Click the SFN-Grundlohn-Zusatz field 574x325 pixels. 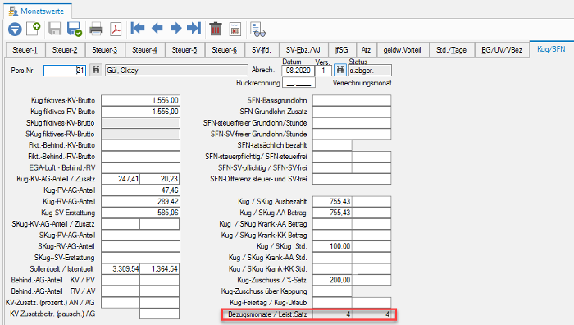[352, 112]
